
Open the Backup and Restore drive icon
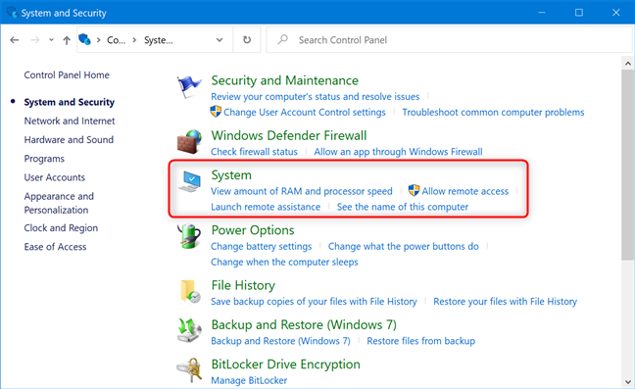189,330
